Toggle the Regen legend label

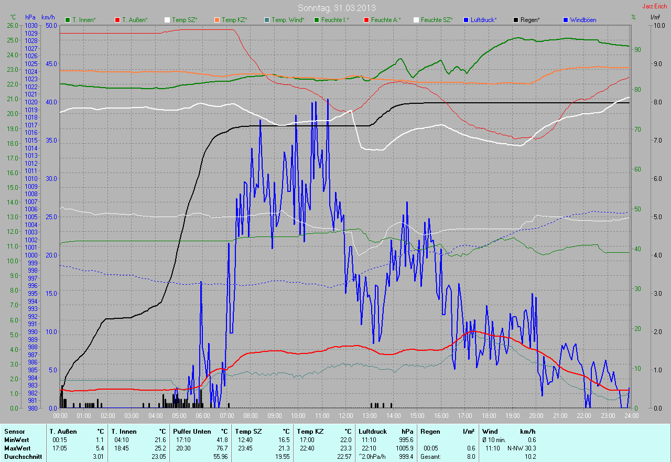[x=531, y=20]
